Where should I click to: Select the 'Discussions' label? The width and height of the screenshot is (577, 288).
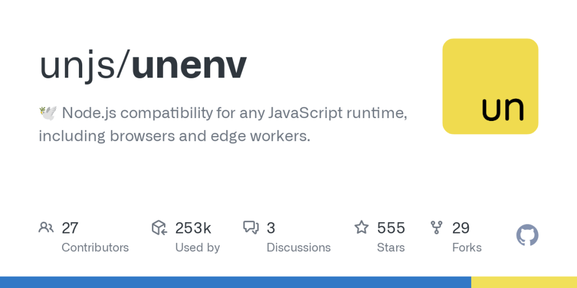point(299,247)
